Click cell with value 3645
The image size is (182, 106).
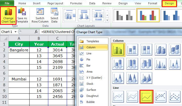(x=57, y=56)
